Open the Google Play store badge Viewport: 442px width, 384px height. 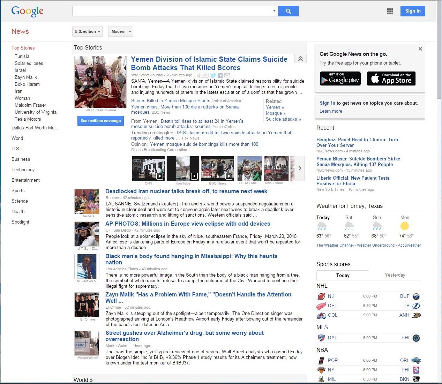[x=340, y=78]
